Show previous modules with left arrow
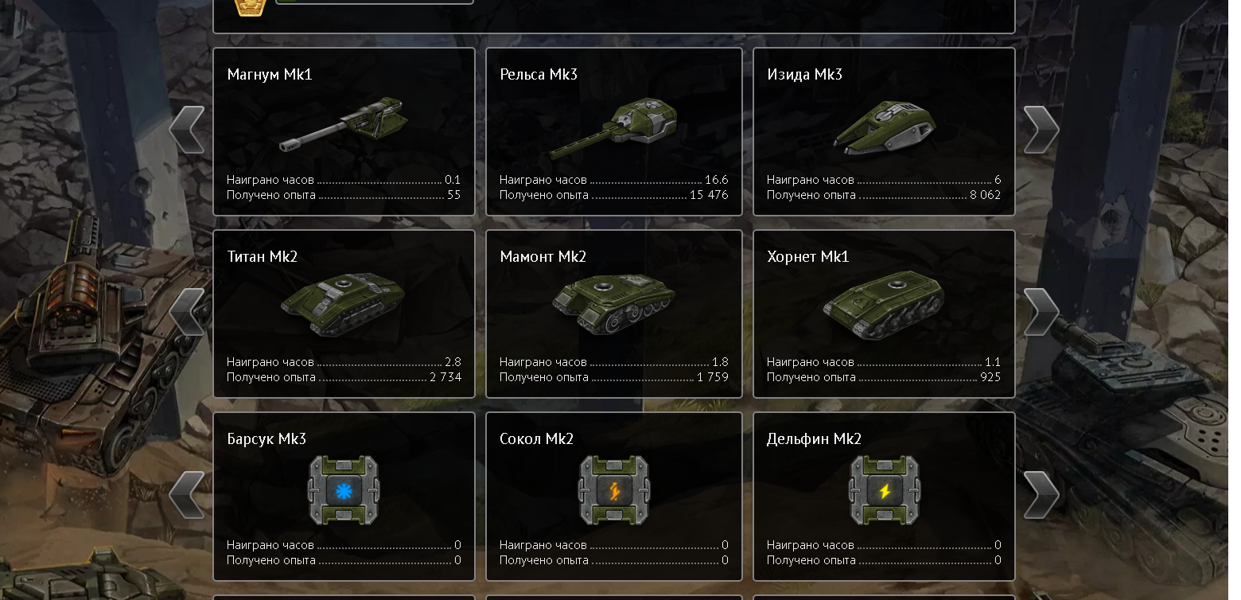 [187, 495]
